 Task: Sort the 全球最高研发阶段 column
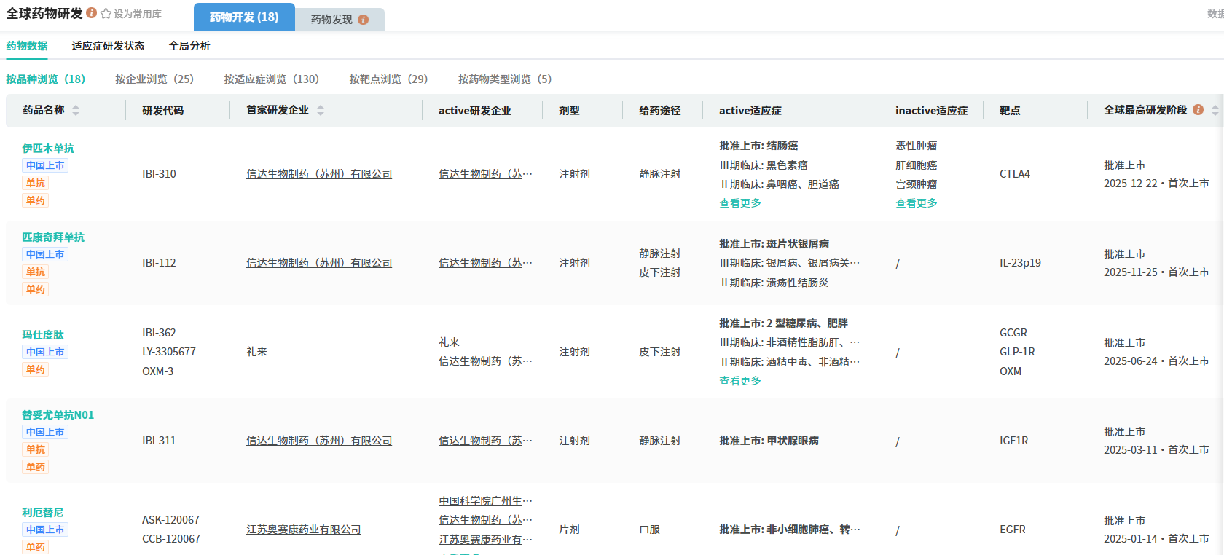(x=1215, y=111)
